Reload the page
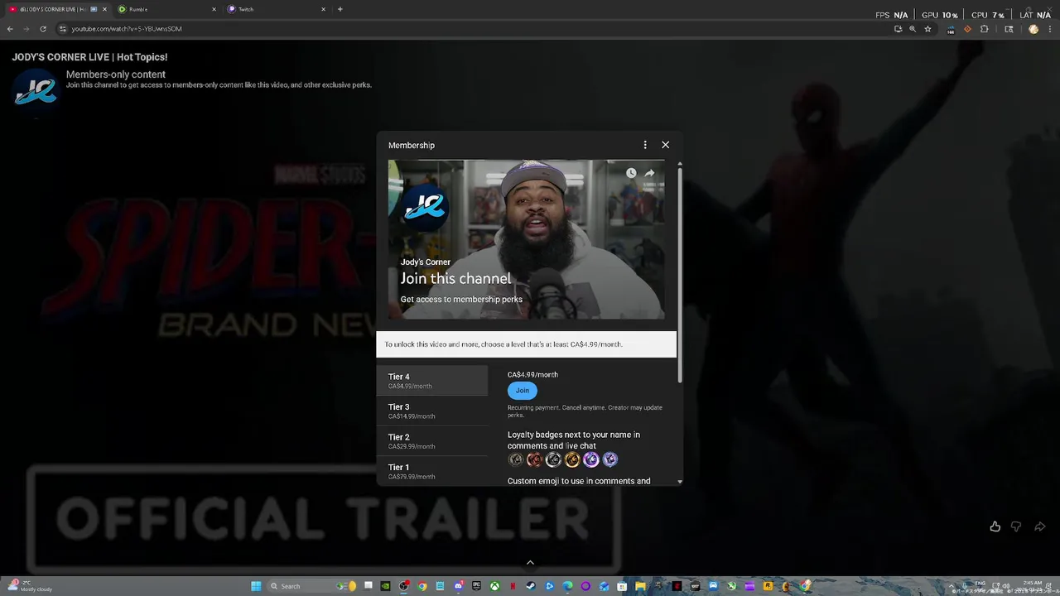The height and width of the screenshot is (596, 1060). (x=43, y=29)
